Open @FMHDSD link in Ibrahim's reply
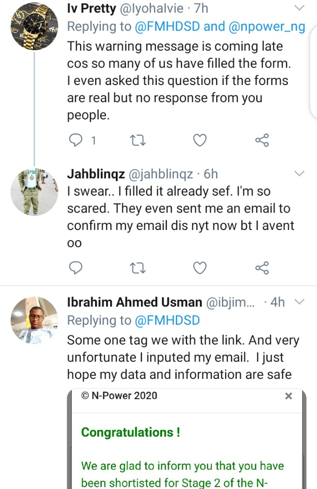Image resolution: width=317 pixels, height=489 pixels. click(167, 320)
